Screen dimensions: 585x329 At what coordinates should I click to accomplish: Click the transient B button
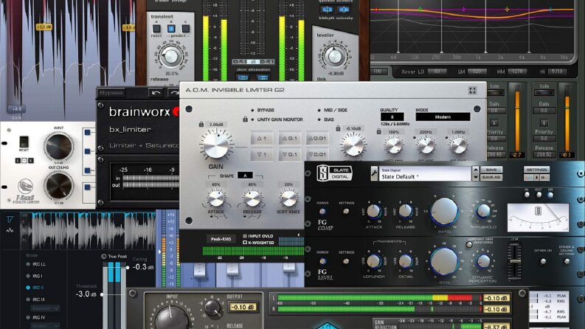[171, 28]
